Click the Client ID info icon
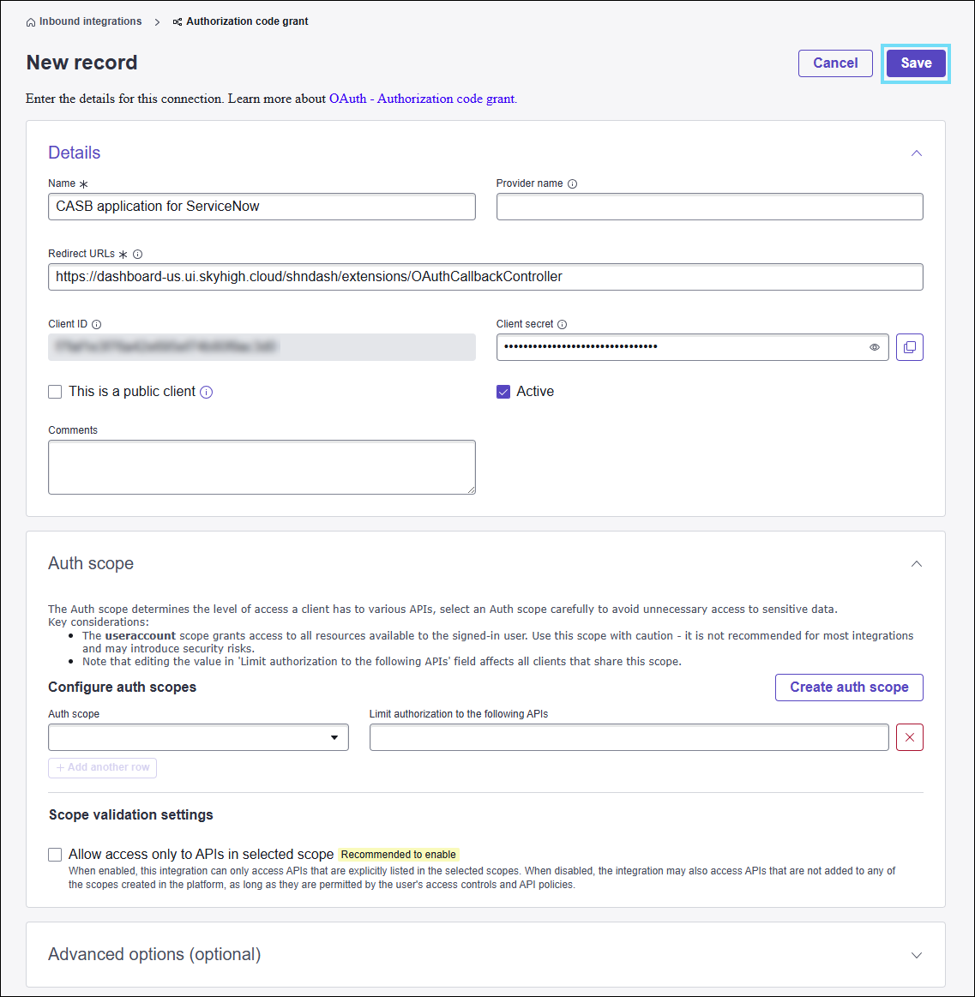The width and height of the screenshot is (975, 997). pos(96,324)
